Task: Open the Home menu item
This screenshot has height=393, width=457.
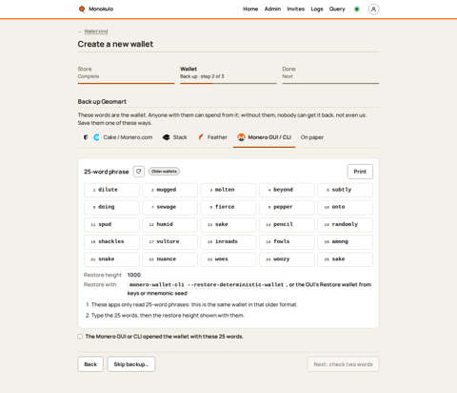Action: (x=250, y=9)
